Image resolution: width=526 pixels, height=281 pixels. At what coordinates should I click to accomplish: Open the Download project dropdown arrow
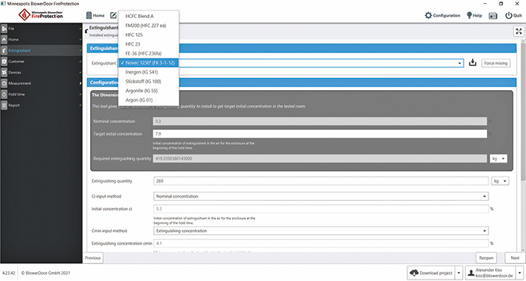point(459,273)
